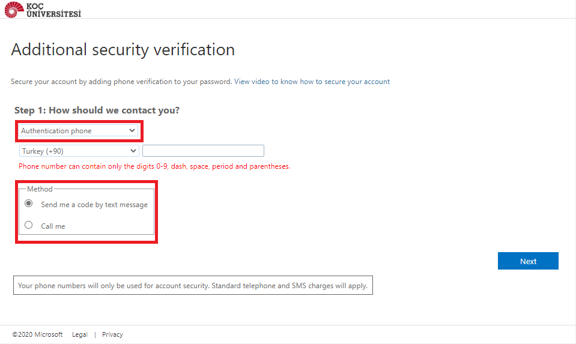Click the 'Send me a code by text message' label

tap(94, 205)
